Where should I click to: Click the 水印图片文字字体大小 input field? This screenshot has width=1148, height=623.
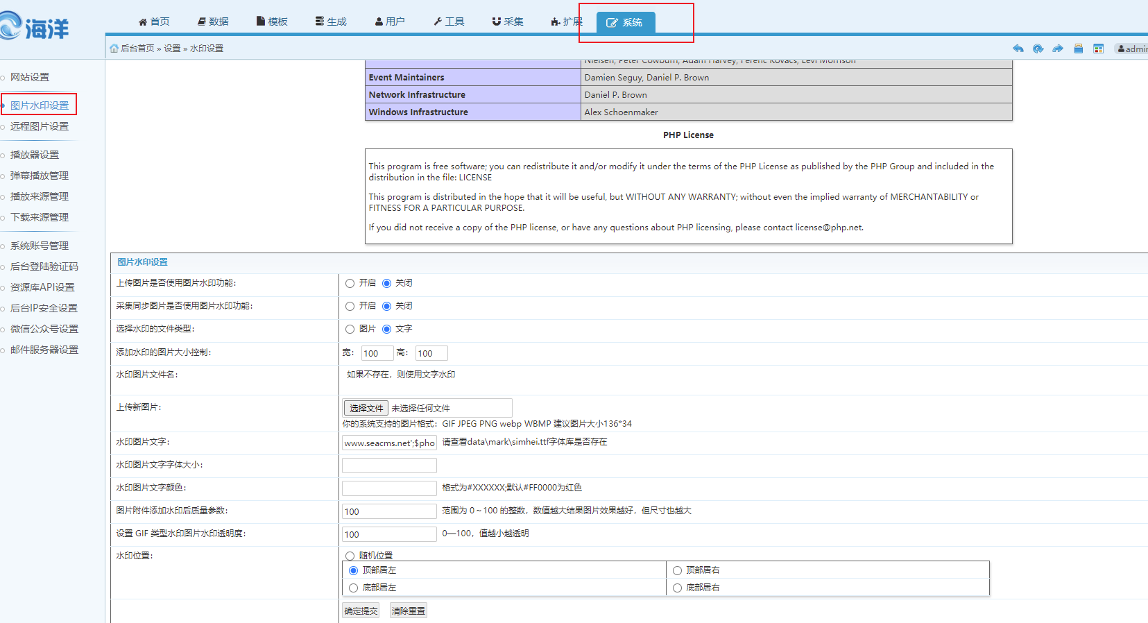pyautogui.click(x=389, y=466)
